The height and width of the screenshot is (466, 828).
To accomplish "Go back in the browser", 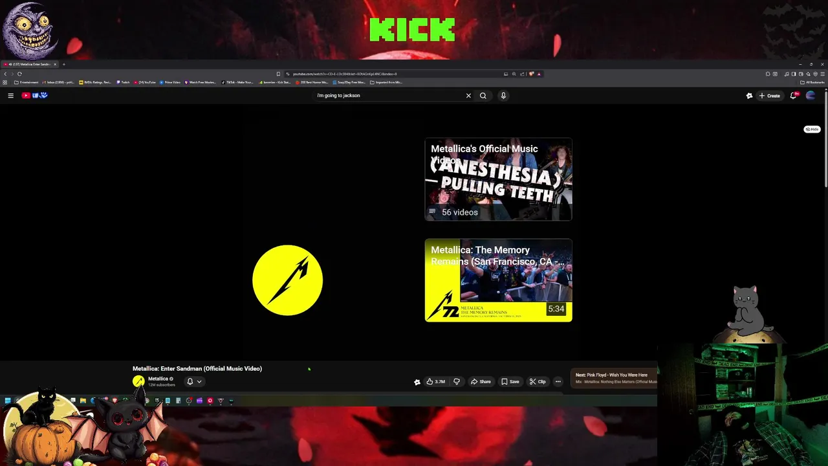I will 5,74.
